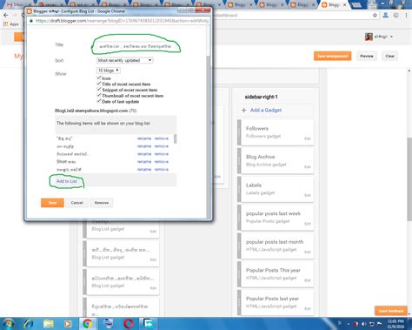Click remove link in the Shot row
The width and height of the screenshot is (412, 330).
pos(162,162)
